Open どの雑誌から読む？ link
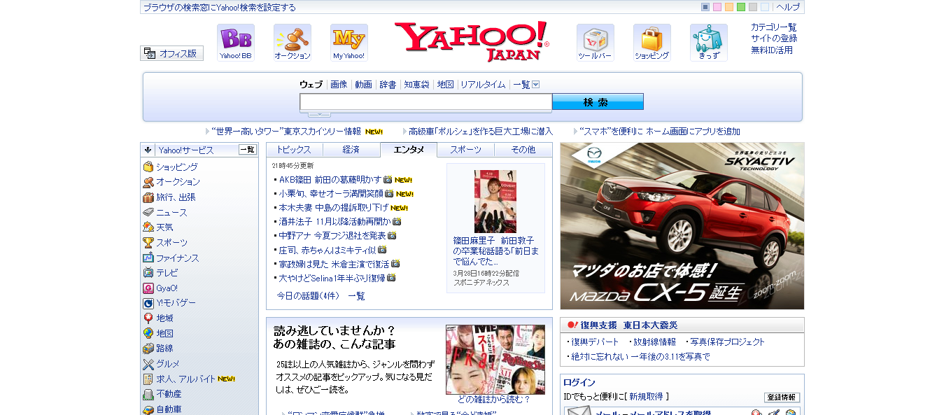 494,400
